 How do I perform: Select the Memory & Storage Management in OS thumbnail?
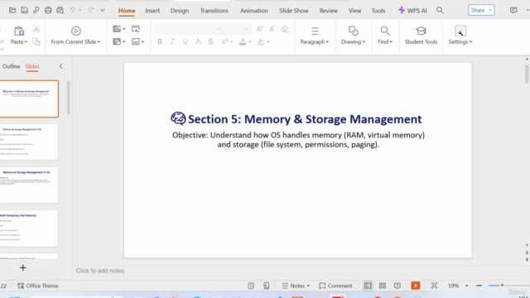click(29, 142)
